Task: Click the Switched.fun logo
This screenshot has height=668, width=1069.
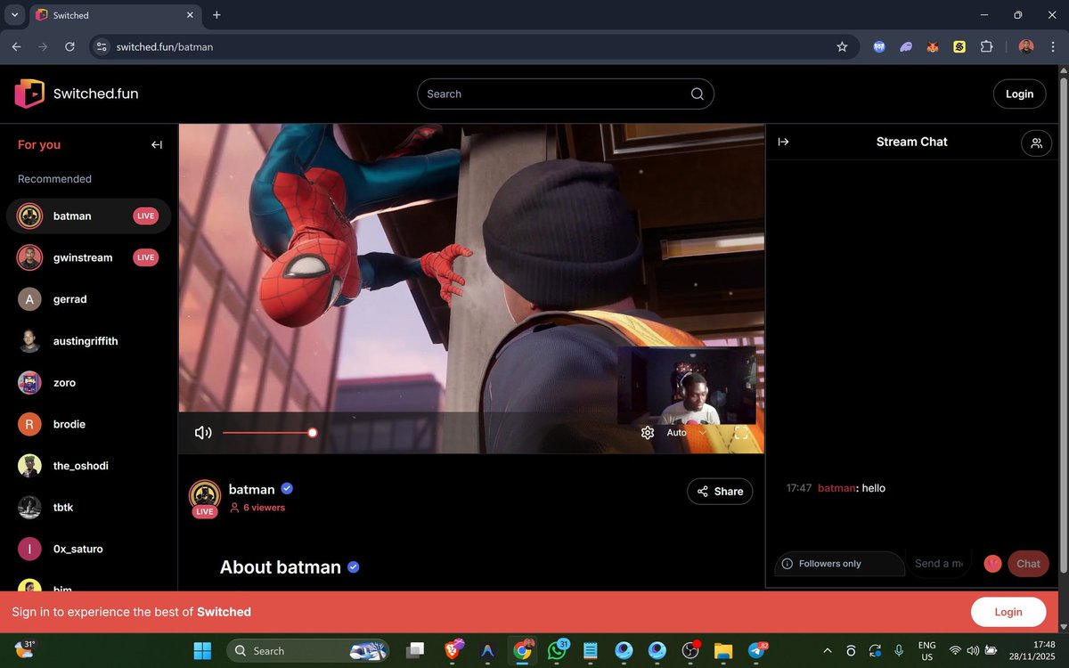Action: coord(77,94)
